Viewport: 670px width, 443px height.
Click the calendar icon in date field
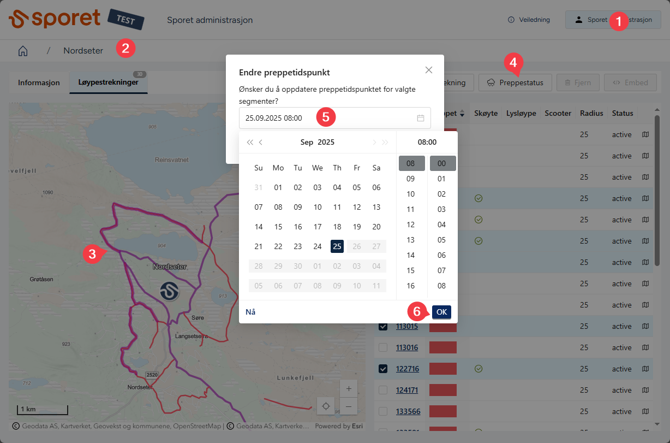click(x=420, y=118)
